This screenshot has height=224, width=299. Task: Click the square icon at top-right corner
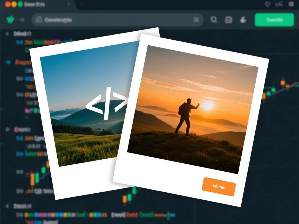pos(291,4)
